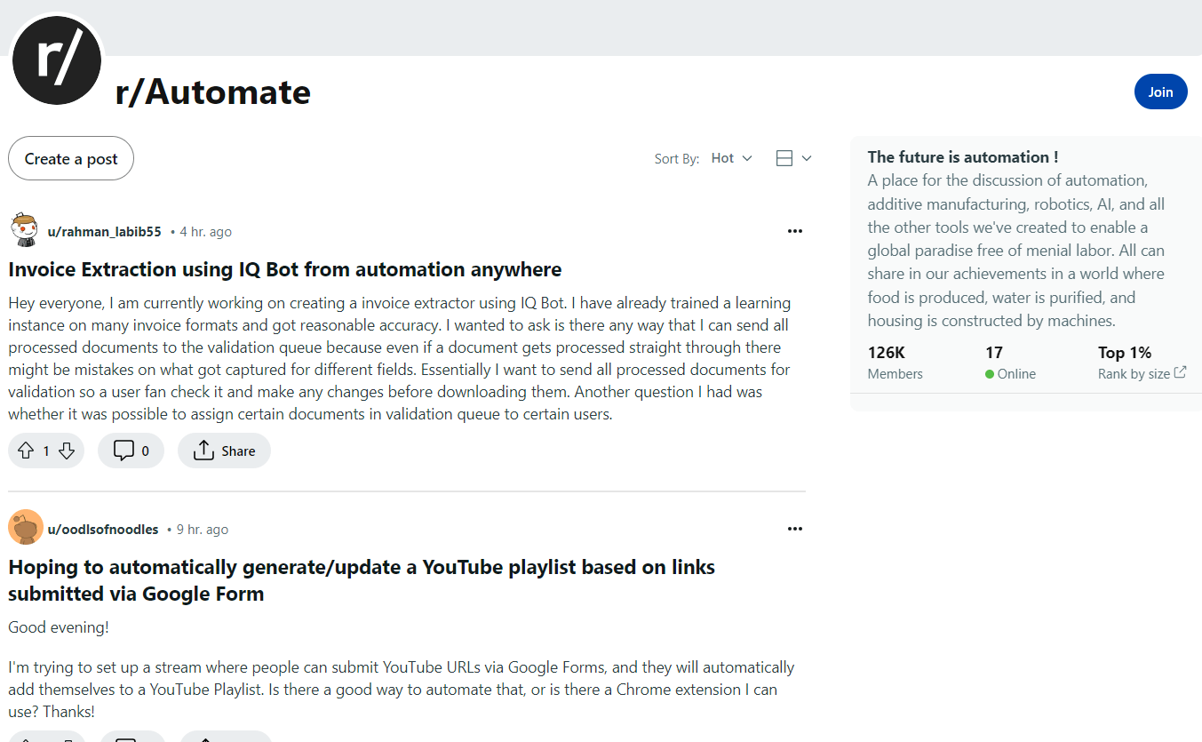Click the vote count on Invoice Extraction post
The width and height of the screenshot is (1202, 742).
pos(46,451)
